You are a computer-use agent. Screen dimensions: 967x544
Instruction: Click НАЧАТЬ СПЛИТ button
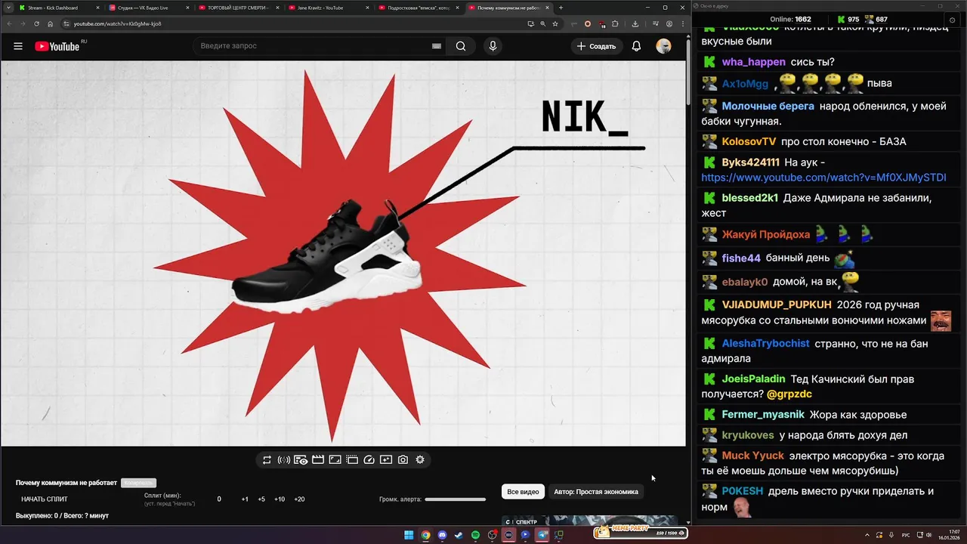(45, 499)
